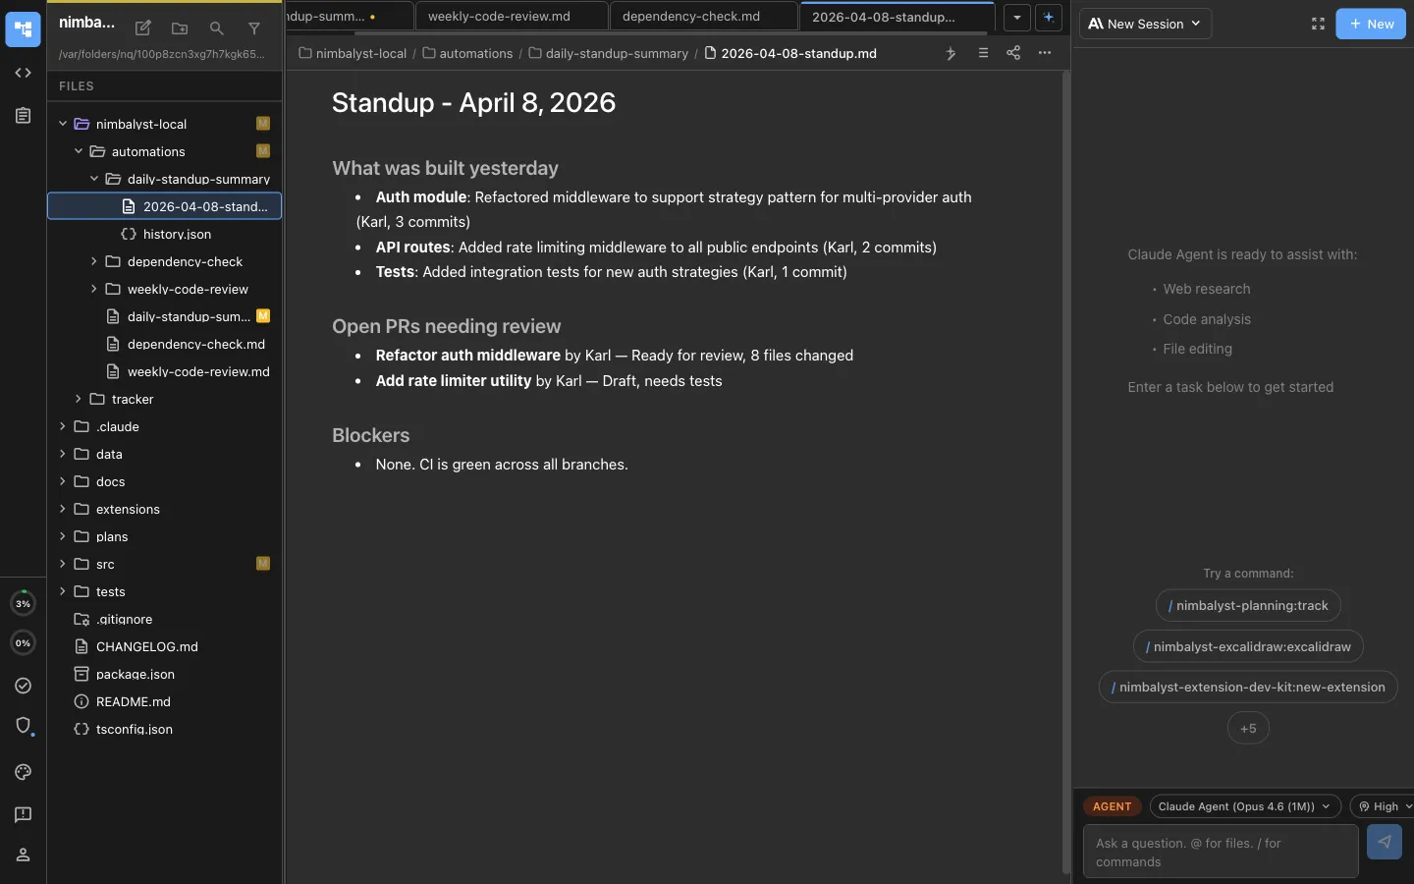Viewport: 1414px width, 884px height.
Task: Toggle the AGENT mode badge
Action: click(1112, 805)
